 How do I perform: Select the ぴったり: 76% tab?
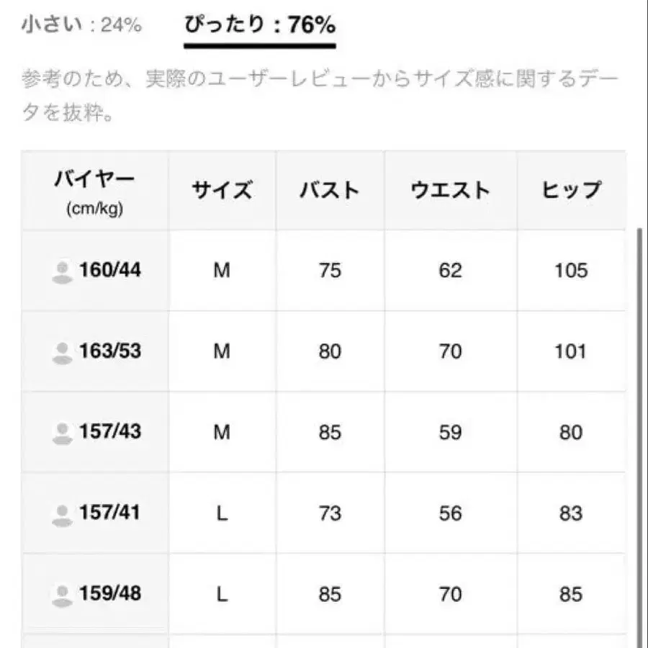point(260,27)
